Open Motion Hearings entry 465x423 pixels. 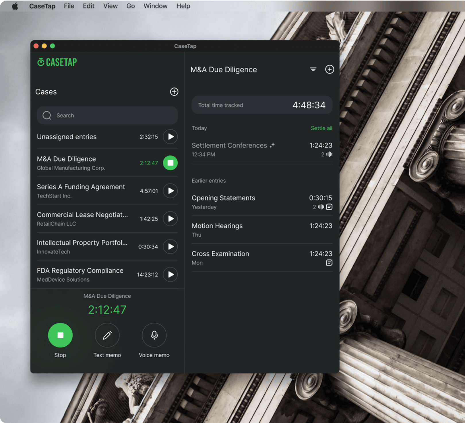tap(262, 230)
